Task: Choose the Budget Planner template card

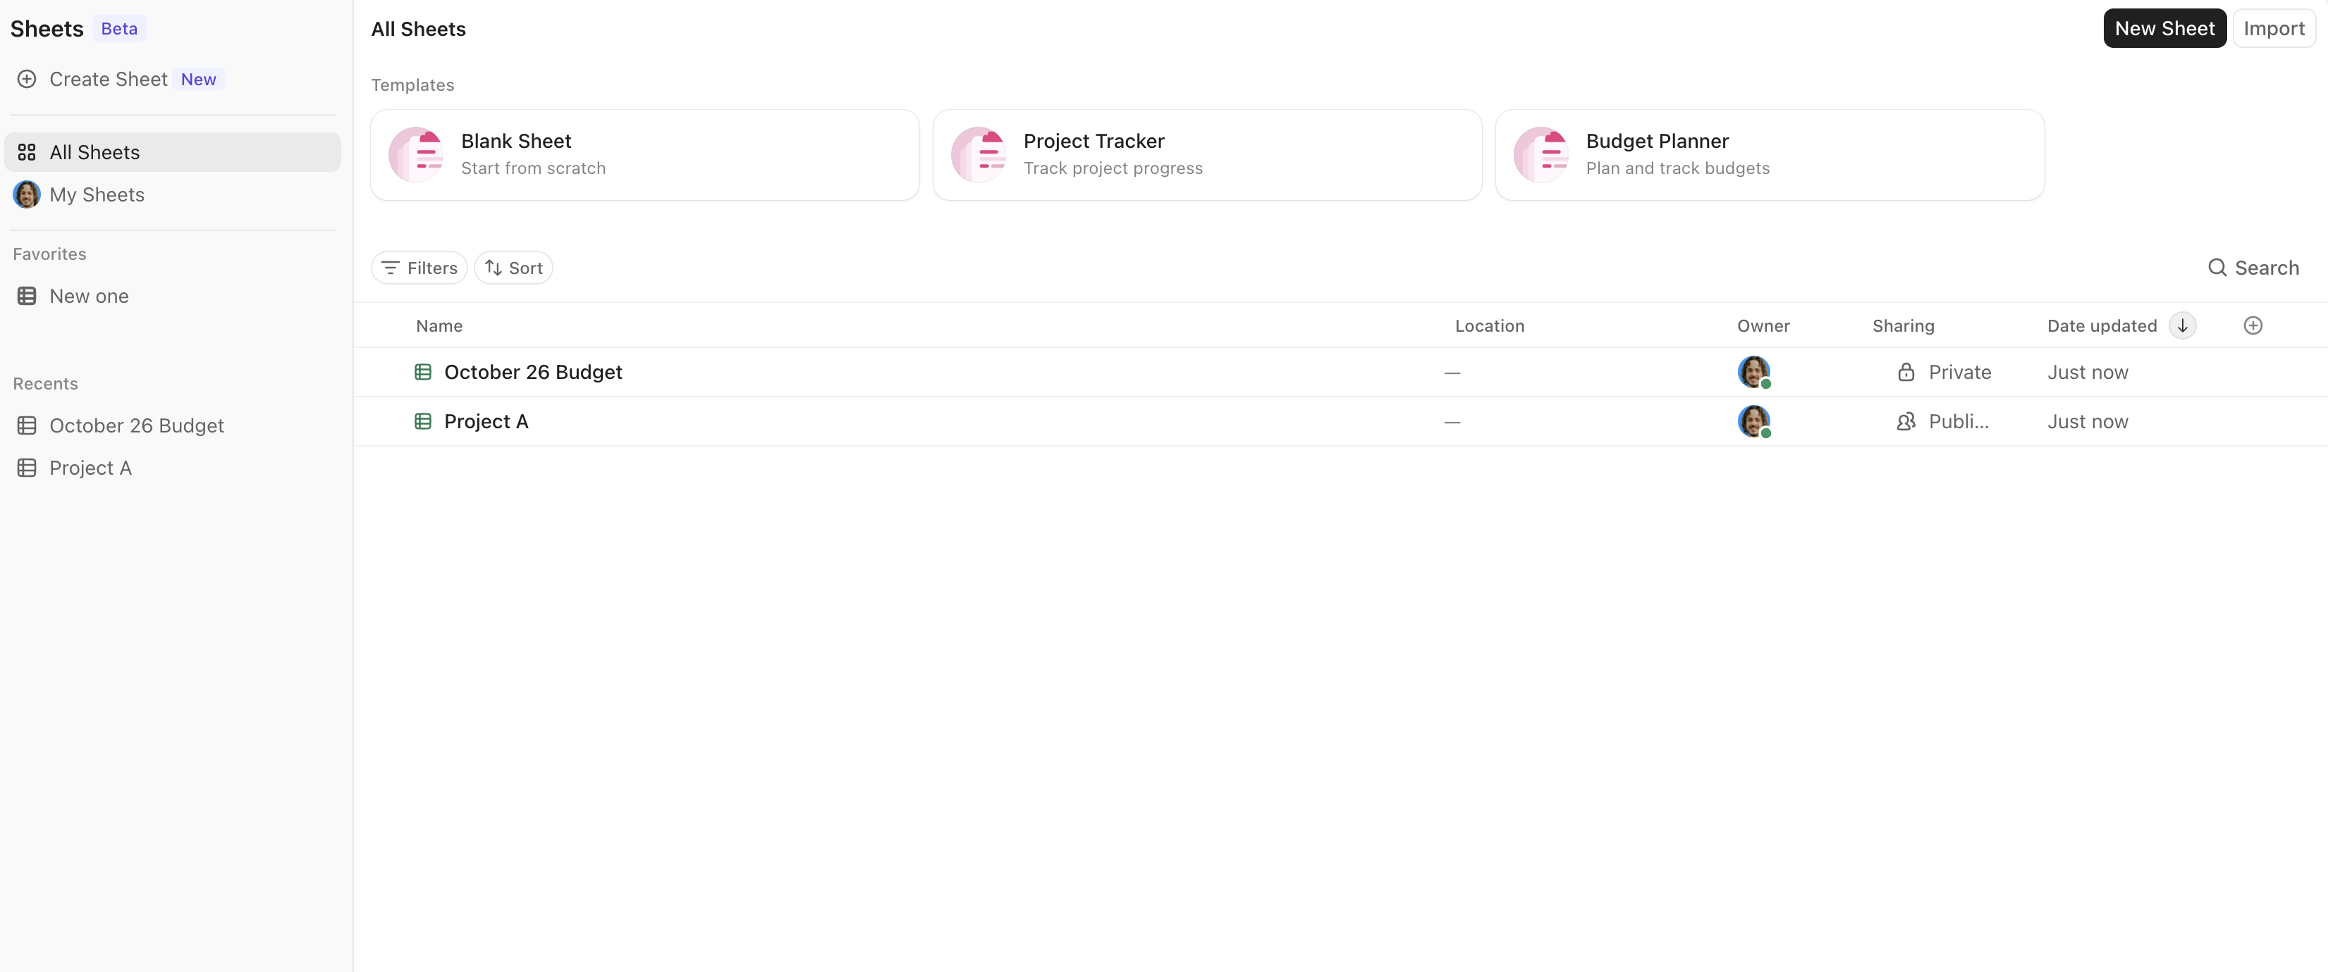Action: [x=1770, y=155]
